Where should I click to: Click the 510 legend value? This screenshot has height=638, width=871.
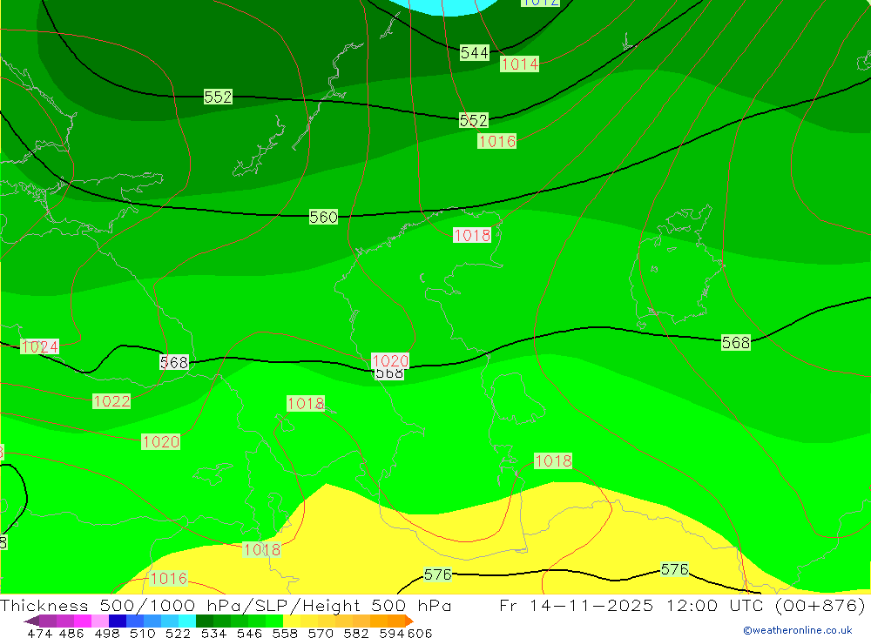pyautogui.click(x=142, y=633)
